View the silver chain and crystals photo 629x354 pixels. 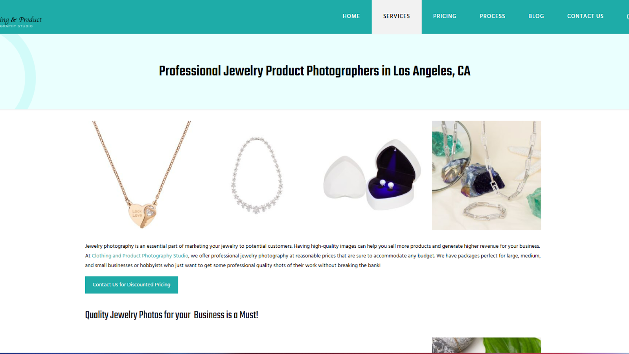click(x=486, y=175)
